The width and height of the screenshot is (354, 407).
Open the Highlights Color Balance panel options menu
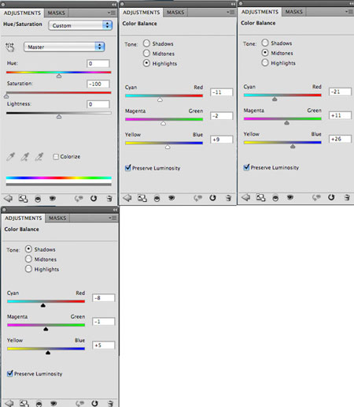[230, 12]
